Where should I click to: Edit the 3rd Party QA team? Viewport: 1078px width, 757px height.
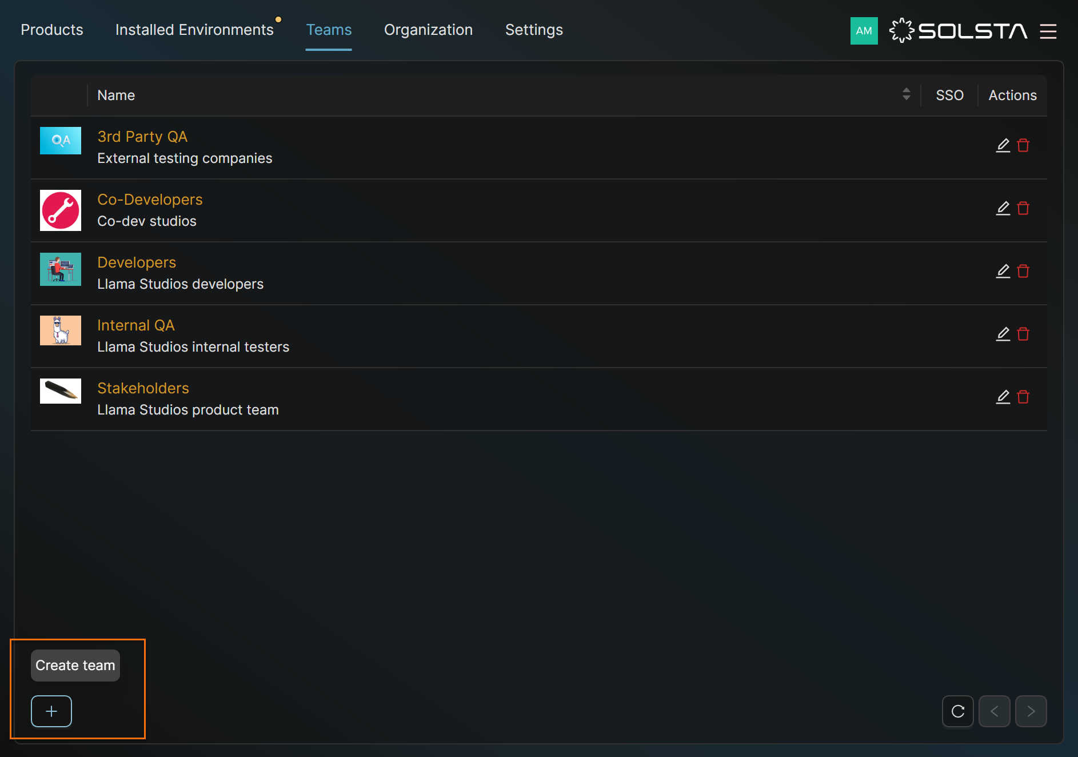coord(1003,145)
